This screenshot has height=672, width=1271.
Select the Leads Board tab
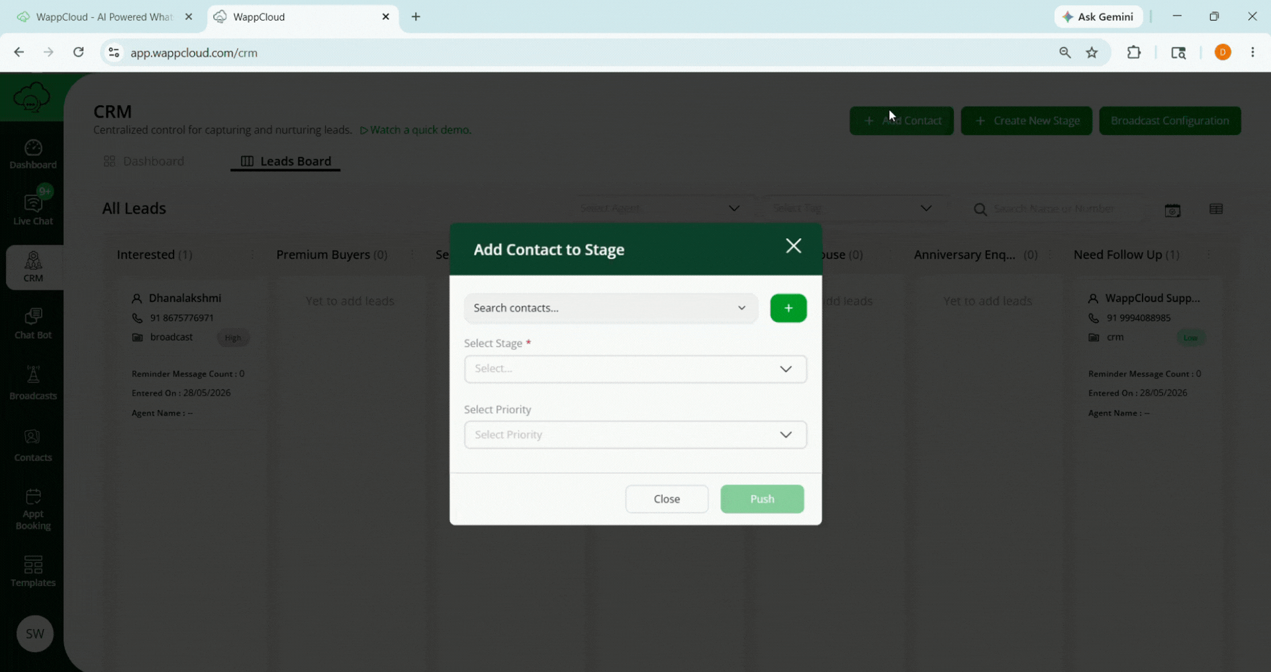coord(285,161)
